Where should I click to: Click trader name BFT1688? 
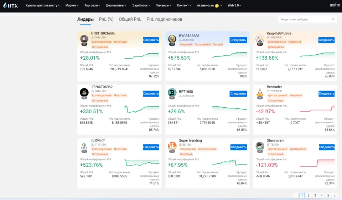coord(186,92)
